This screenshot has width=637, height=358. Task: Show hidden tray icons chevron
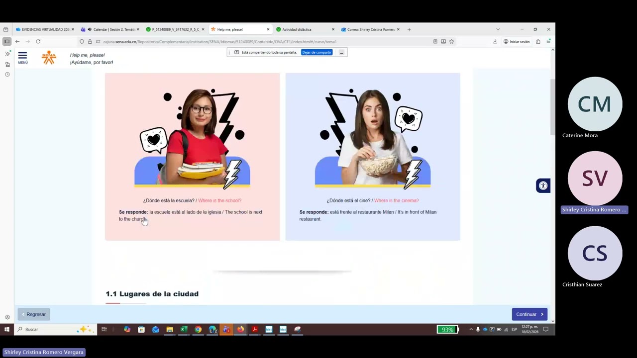(471, 329)
